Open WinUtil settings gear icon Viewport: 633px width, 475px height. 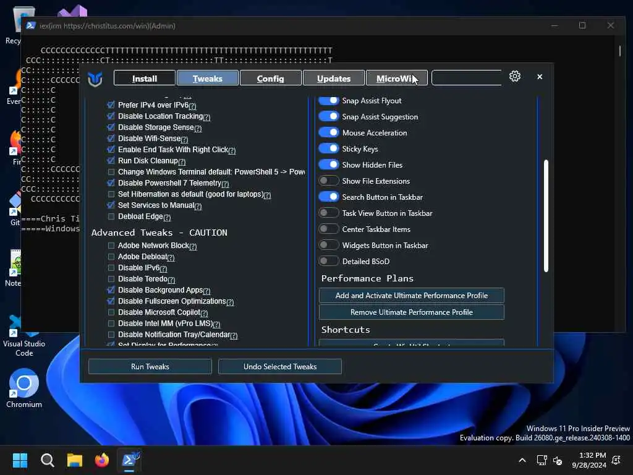pos(515,76)
